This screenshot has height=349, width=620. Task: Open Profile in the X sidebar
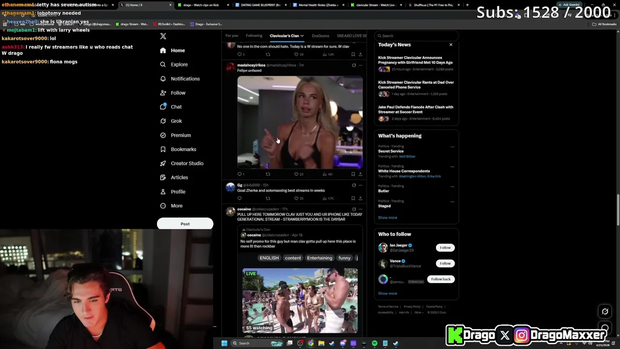click(173, 191)
